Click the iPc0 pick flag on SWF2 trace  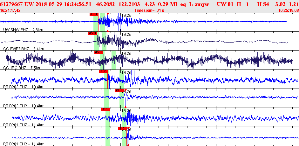[93, 33]
